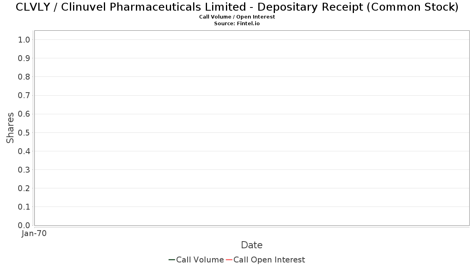Viewport: 474px width, 266px height.
Task: Click the Call Volume legend line marker
Action: click(172, 260)
